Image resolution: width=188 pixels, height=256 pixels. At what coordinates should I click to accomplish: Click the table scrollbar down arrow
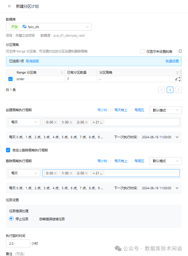click(180, 81)
